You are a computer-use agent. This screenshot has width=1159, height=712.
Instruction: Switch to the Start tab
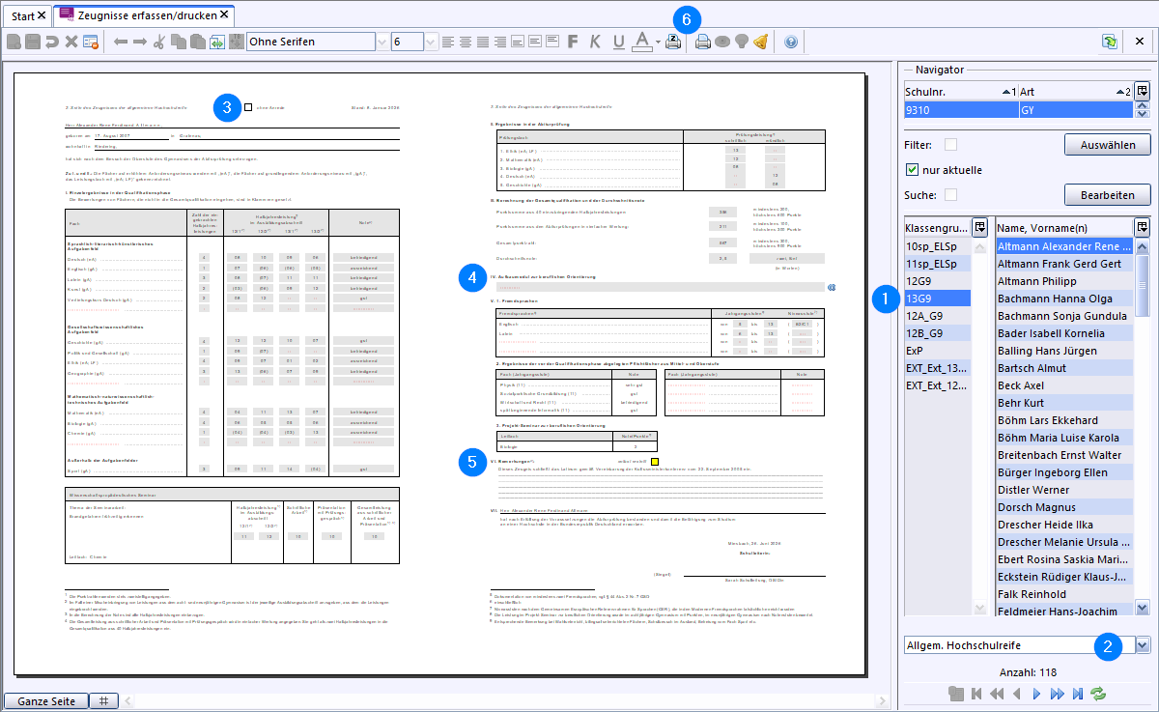(23, 15)
